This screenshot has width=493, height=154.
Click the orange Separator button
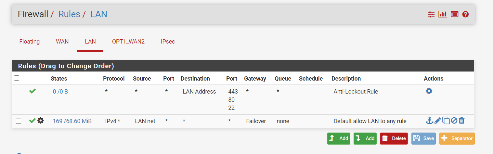pyautogui.click(x=457, y=138)
